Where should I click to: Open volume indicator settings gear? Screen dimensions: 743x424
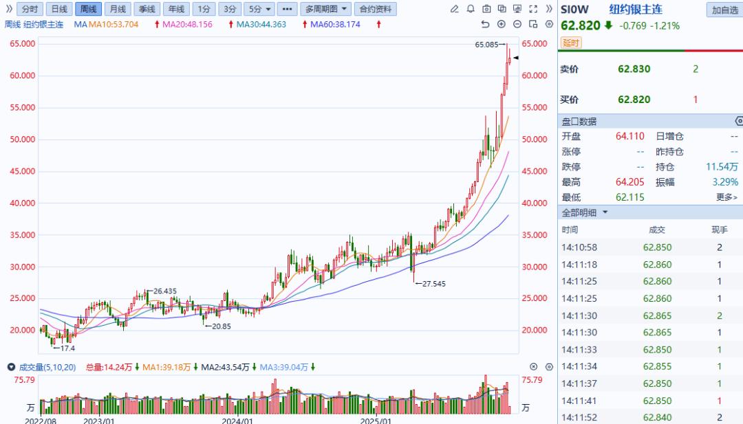tap(549, 367)
